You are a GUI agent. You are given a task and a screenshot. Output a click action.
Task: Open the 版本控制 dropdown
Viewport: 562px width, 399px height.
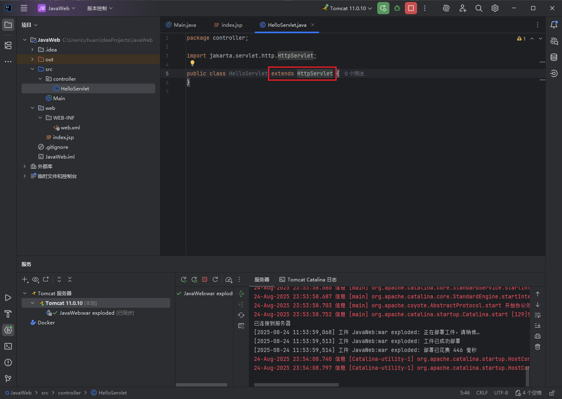click(100, 8)
